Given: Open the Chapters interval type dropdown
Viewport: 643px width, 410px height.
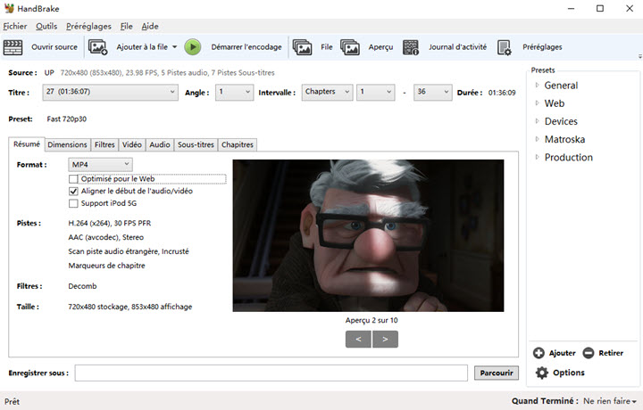Looking at the screenshot, I should tap(327, 92).
